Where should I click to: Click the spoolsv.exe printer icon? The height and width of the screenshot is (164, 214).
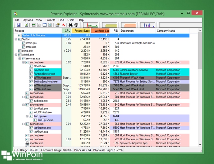click(x=27, y=143)
